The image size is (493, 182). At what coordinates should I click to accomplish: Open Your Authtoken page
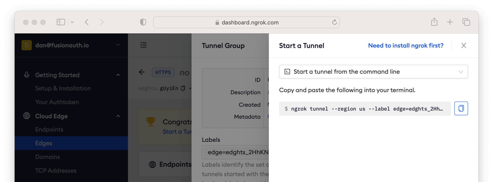coord(57,102)
